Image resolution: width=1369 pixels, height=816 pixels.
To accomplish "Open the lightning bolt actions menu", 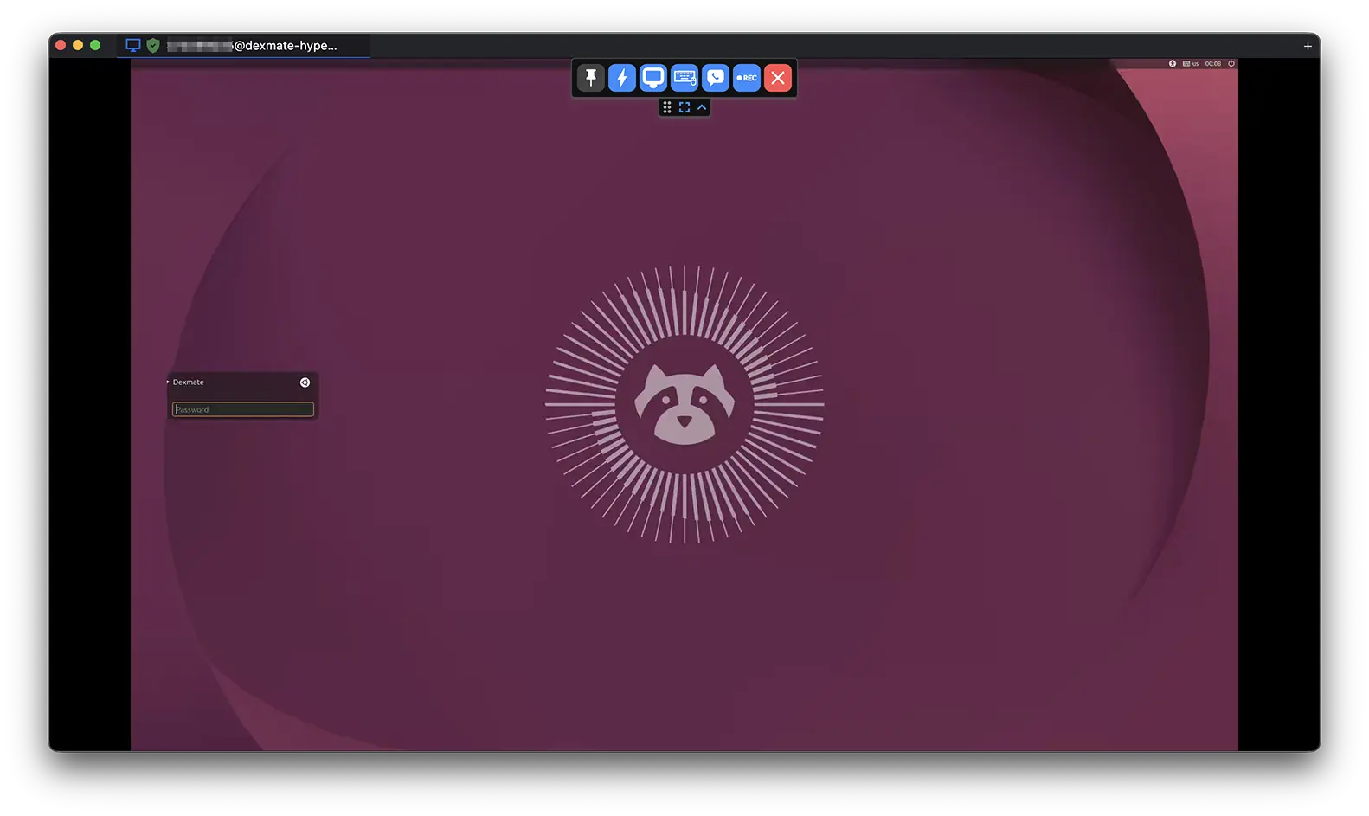I will coord(622,78).
